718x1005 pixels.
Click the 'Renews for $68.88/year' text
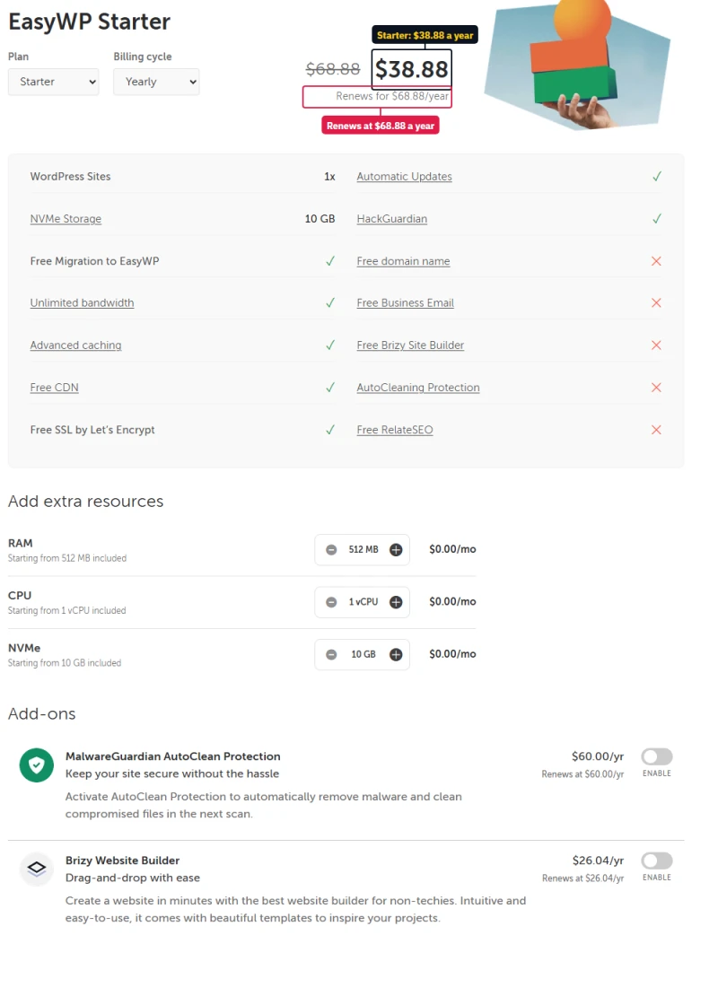point(392,96)
